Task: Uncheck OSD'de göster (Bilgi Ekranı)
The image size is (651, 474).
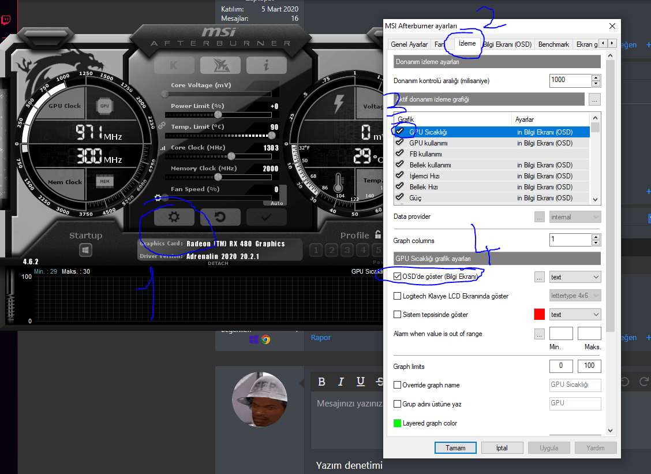Action: tap(397, 276)
